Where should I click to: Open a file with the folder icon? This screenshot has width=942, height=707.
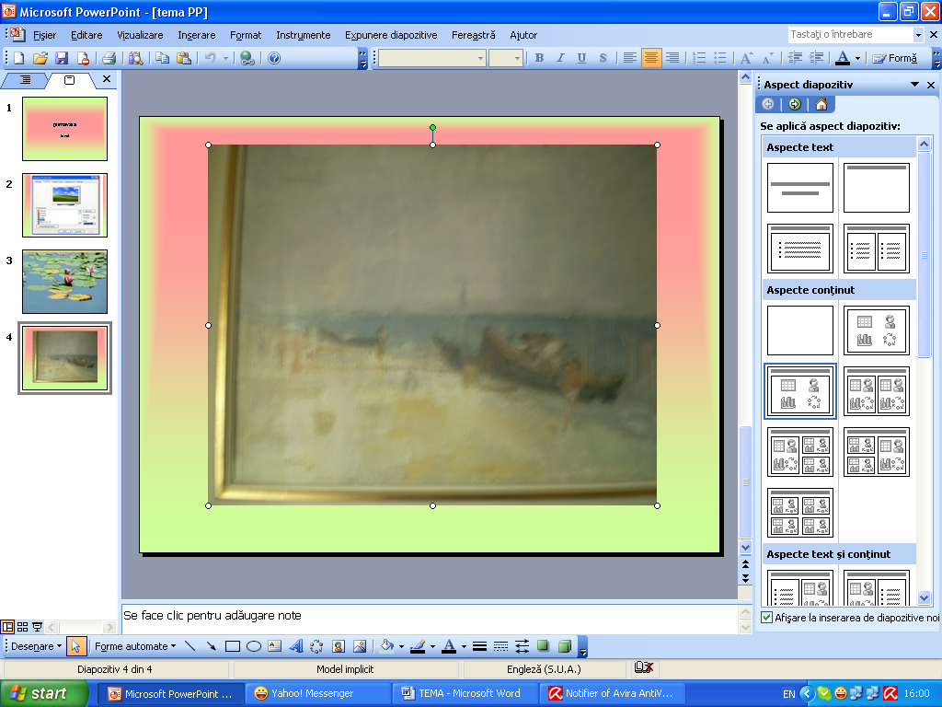pyautogui.click(x=40, y=58)
